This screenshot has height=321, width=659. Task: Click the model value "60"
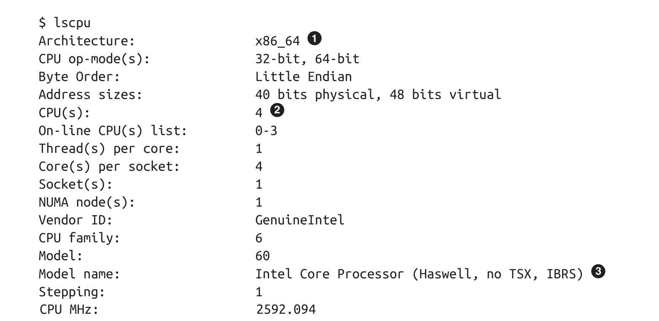point(262,256)
